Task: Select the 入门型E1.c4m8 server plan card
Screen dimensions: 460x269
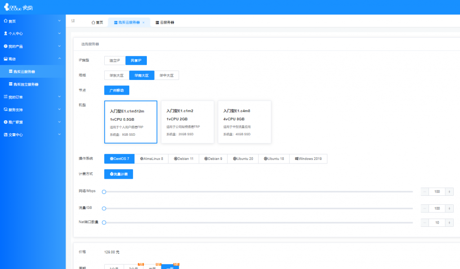Action: click(244, 122)
